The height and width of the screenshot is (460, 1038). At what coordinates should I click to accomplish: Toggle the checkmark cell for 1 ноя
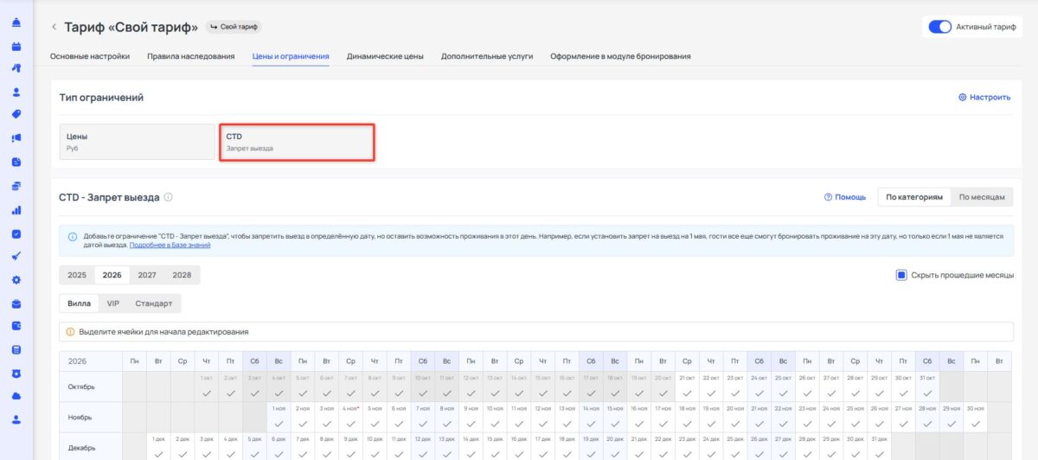(279, 416)
